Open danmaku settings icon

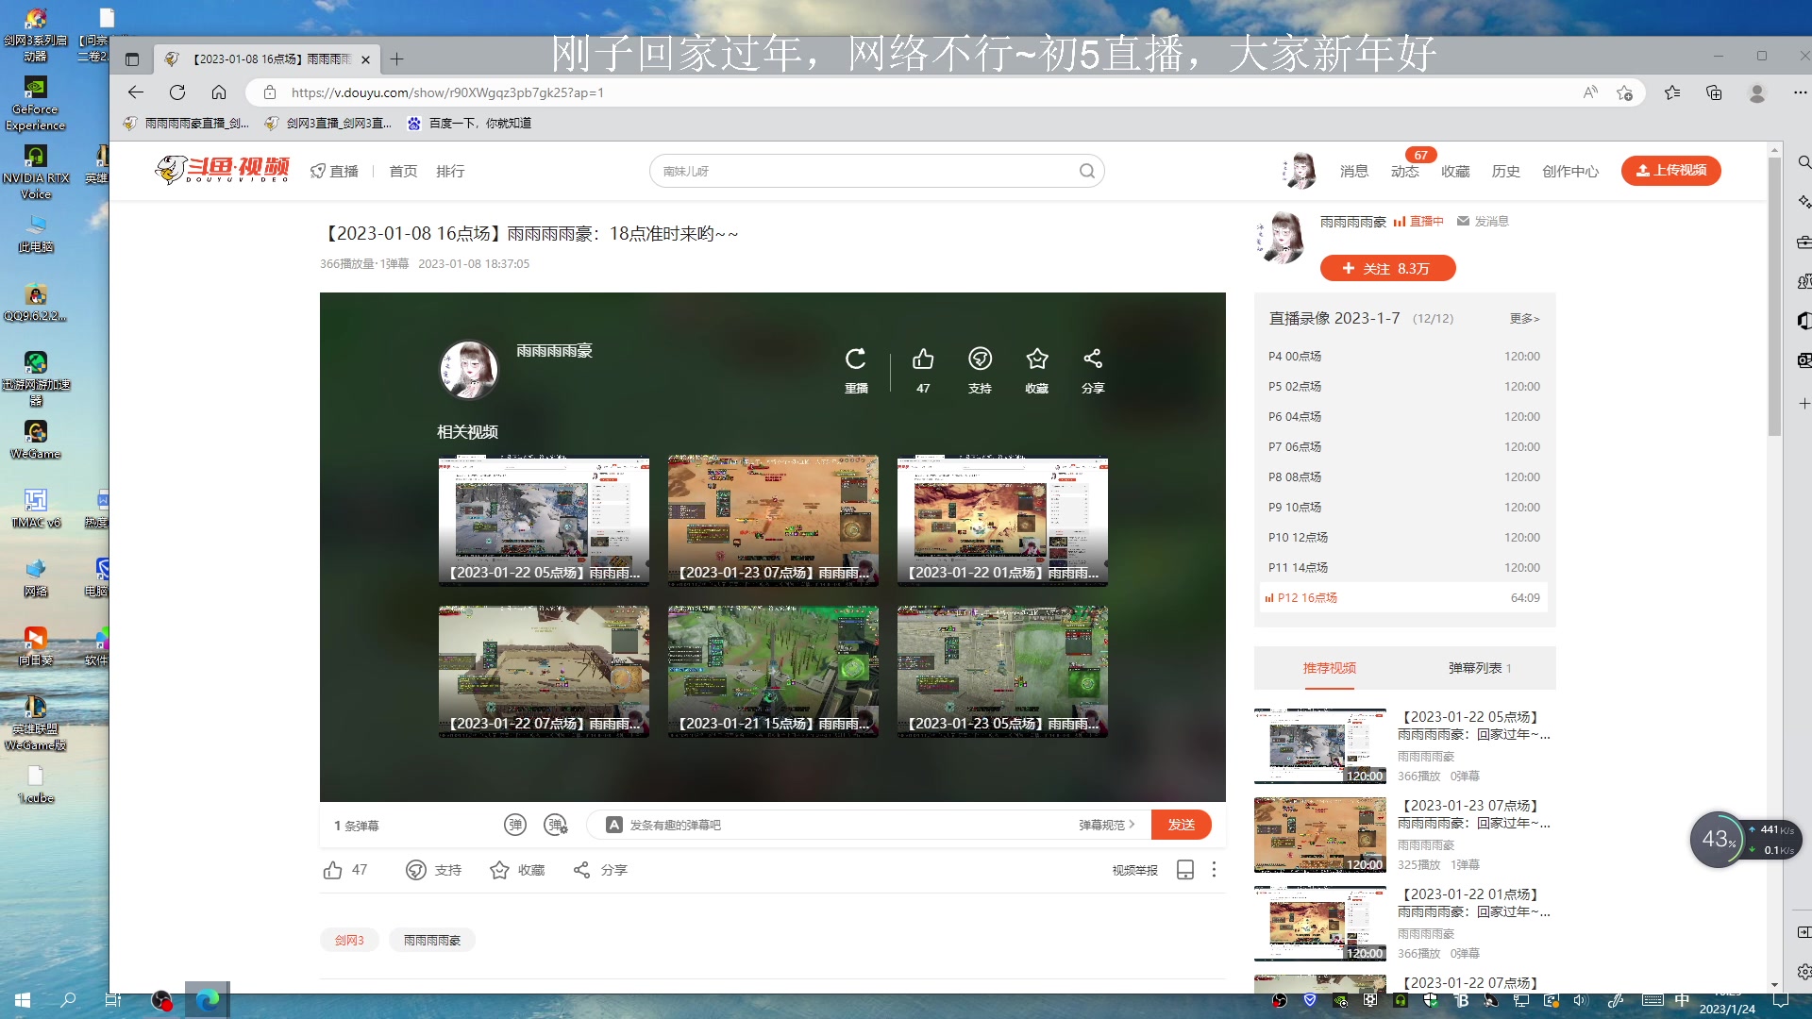(x=556, y=825)
